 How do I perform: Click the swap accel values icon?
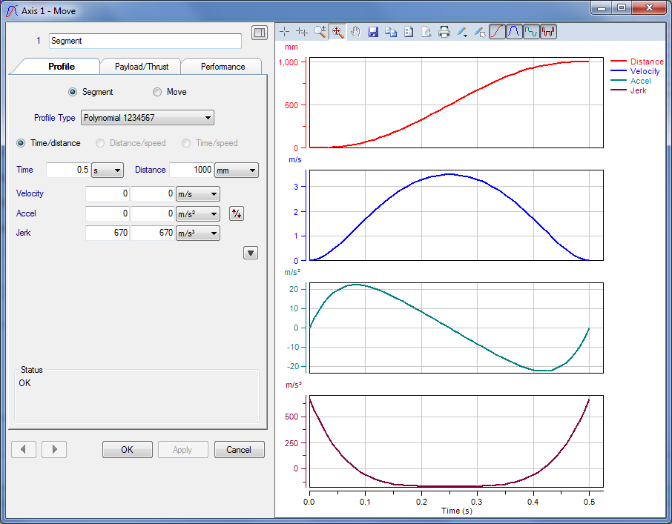(x=237, y=213)
